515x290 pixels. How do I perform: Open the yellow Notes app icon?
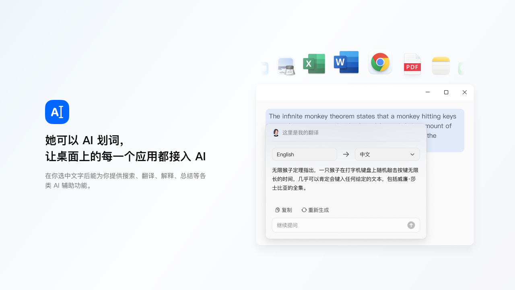coord(441,65)
